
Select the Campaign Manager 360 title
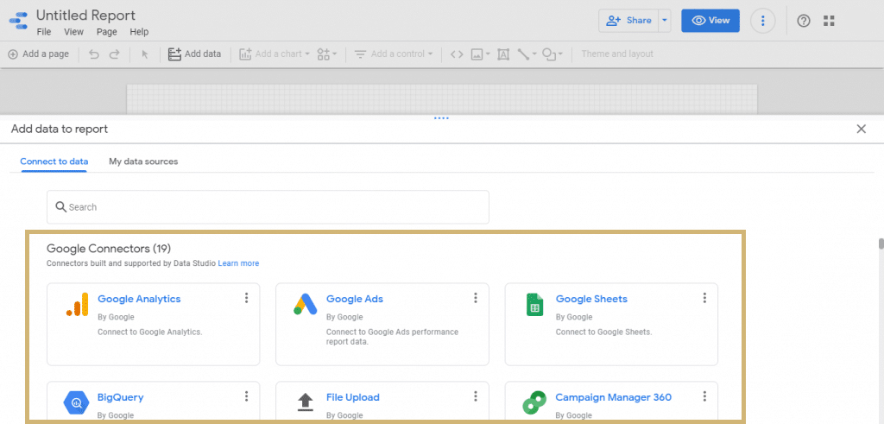[x=614, y=397]
